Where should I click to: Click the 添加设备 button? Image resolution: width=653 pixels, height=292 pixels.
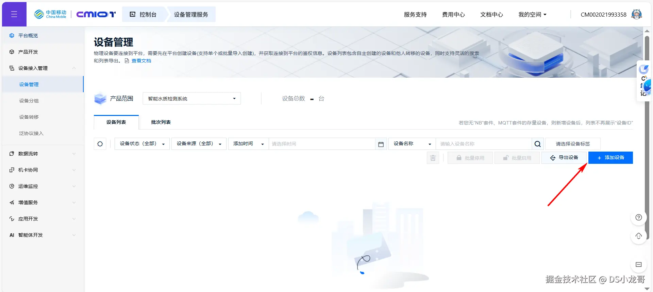(x=610, y=158)
